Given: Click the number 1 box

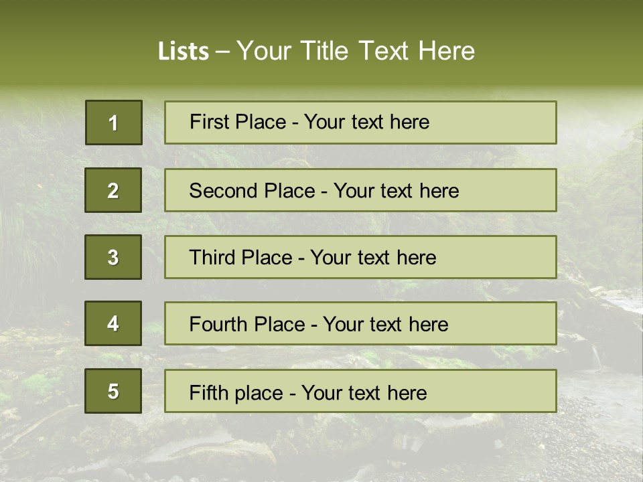Looking at the screenshot, I should [x=114, y=123].
